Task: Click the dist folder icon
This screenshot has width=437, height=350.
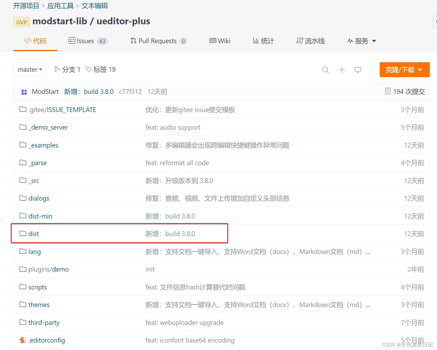Action: click(x=23, y=233)
